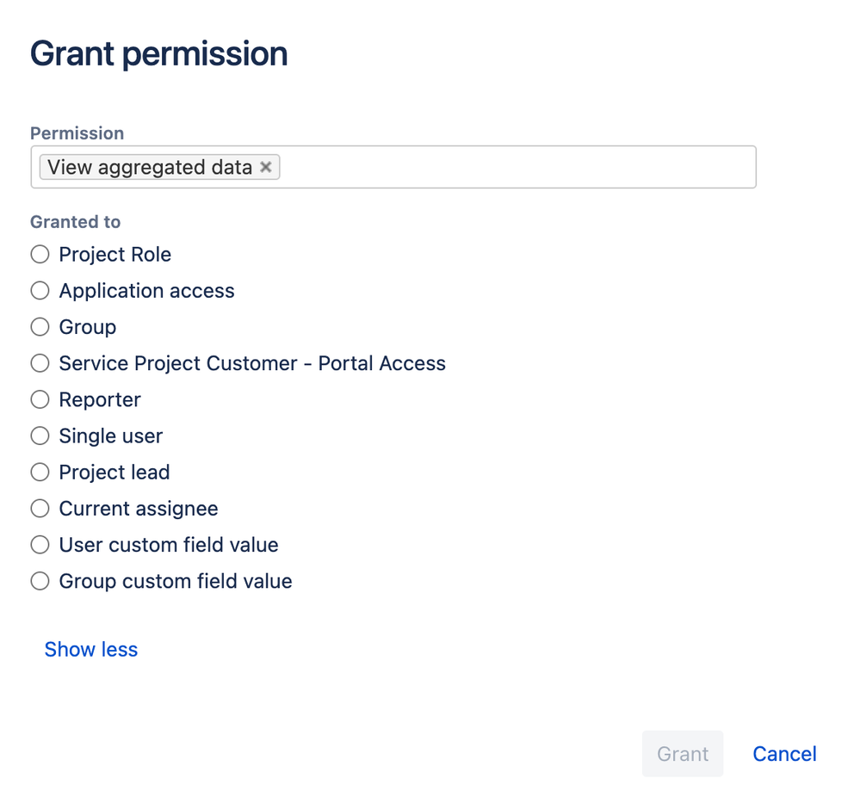Pick Service Project Customer - Portal Access
Image resolution: width=860 pixels, height=803 pixels.
[x=40, y=363]
